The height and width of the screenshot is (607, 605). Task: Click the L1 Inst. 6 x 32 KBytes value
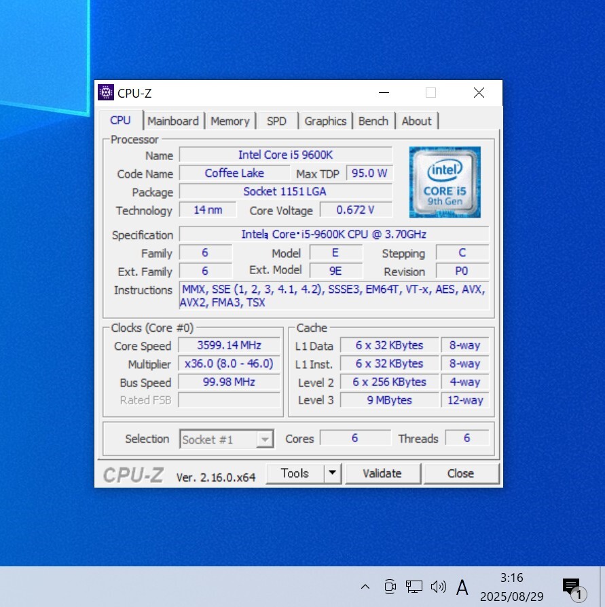point(390,364)
